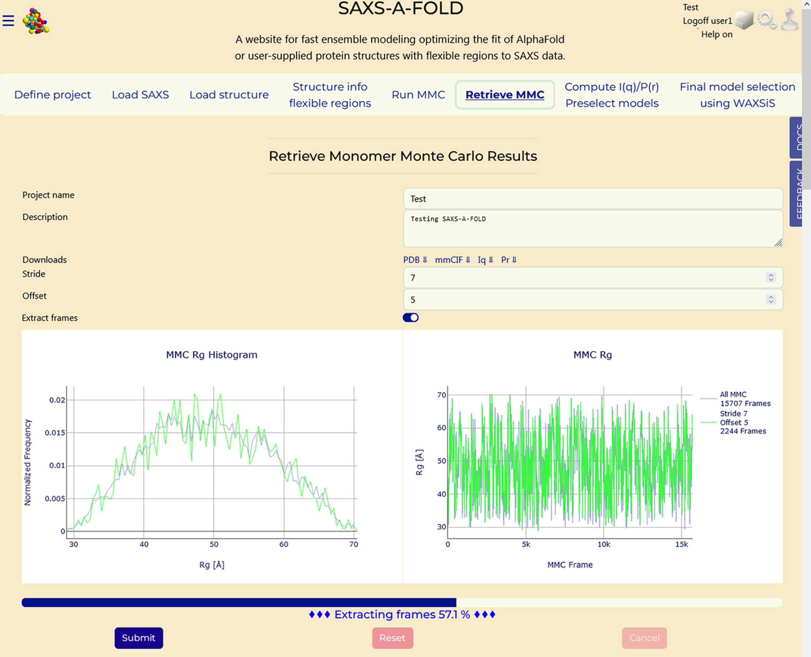Select the Retrieve MMC tab
Image resolution: width=811 pixels, height=657 pixels.
(505, 95)
